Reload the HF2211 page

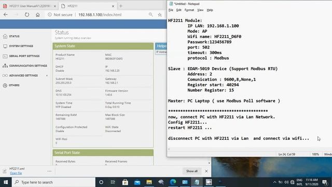click(x=27, y=15)
